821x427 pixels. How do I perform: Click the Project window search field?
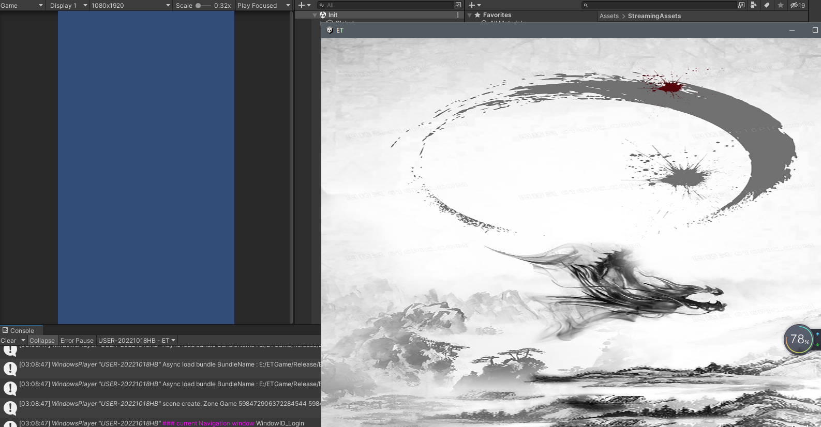[x=660, y=5]
